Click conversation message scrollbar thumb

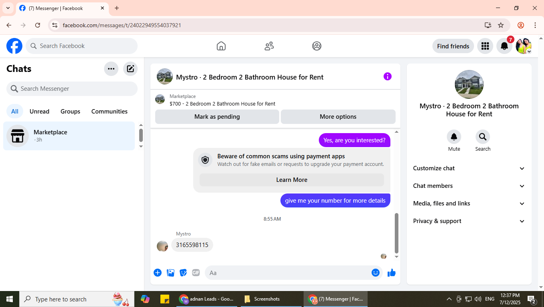pos(397,233)
